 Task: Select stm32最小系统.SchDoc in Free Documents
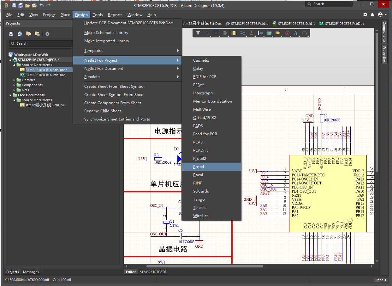coord(45,105)
